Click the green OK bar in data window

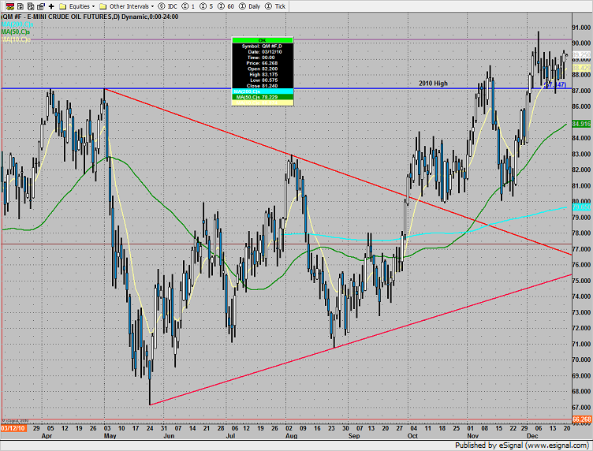(262, 40)
